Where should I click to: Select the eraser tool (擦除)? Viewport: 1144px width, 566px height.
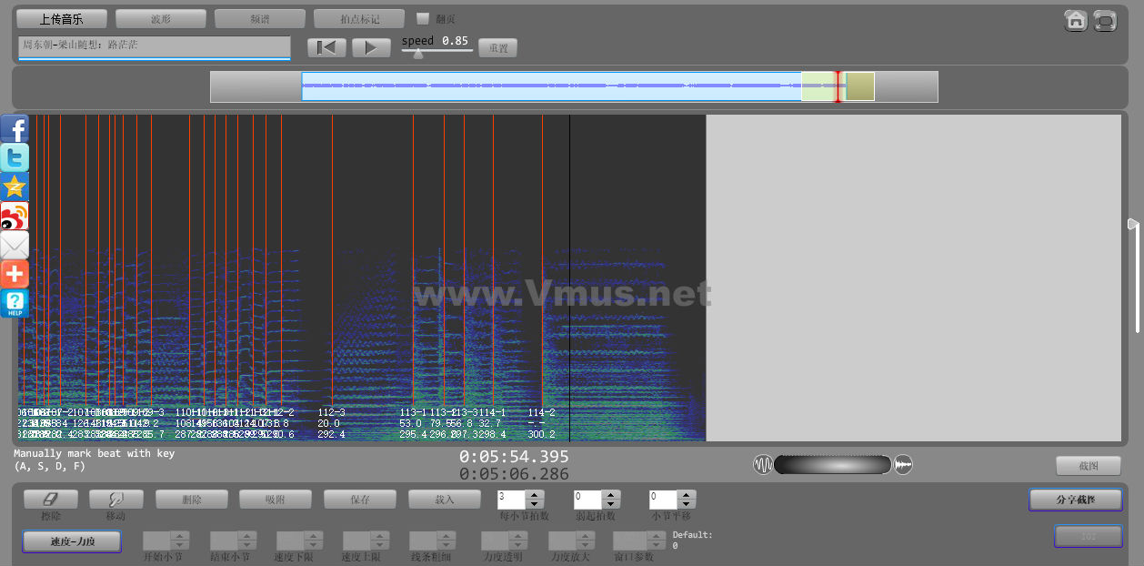[x=50, y=500]
